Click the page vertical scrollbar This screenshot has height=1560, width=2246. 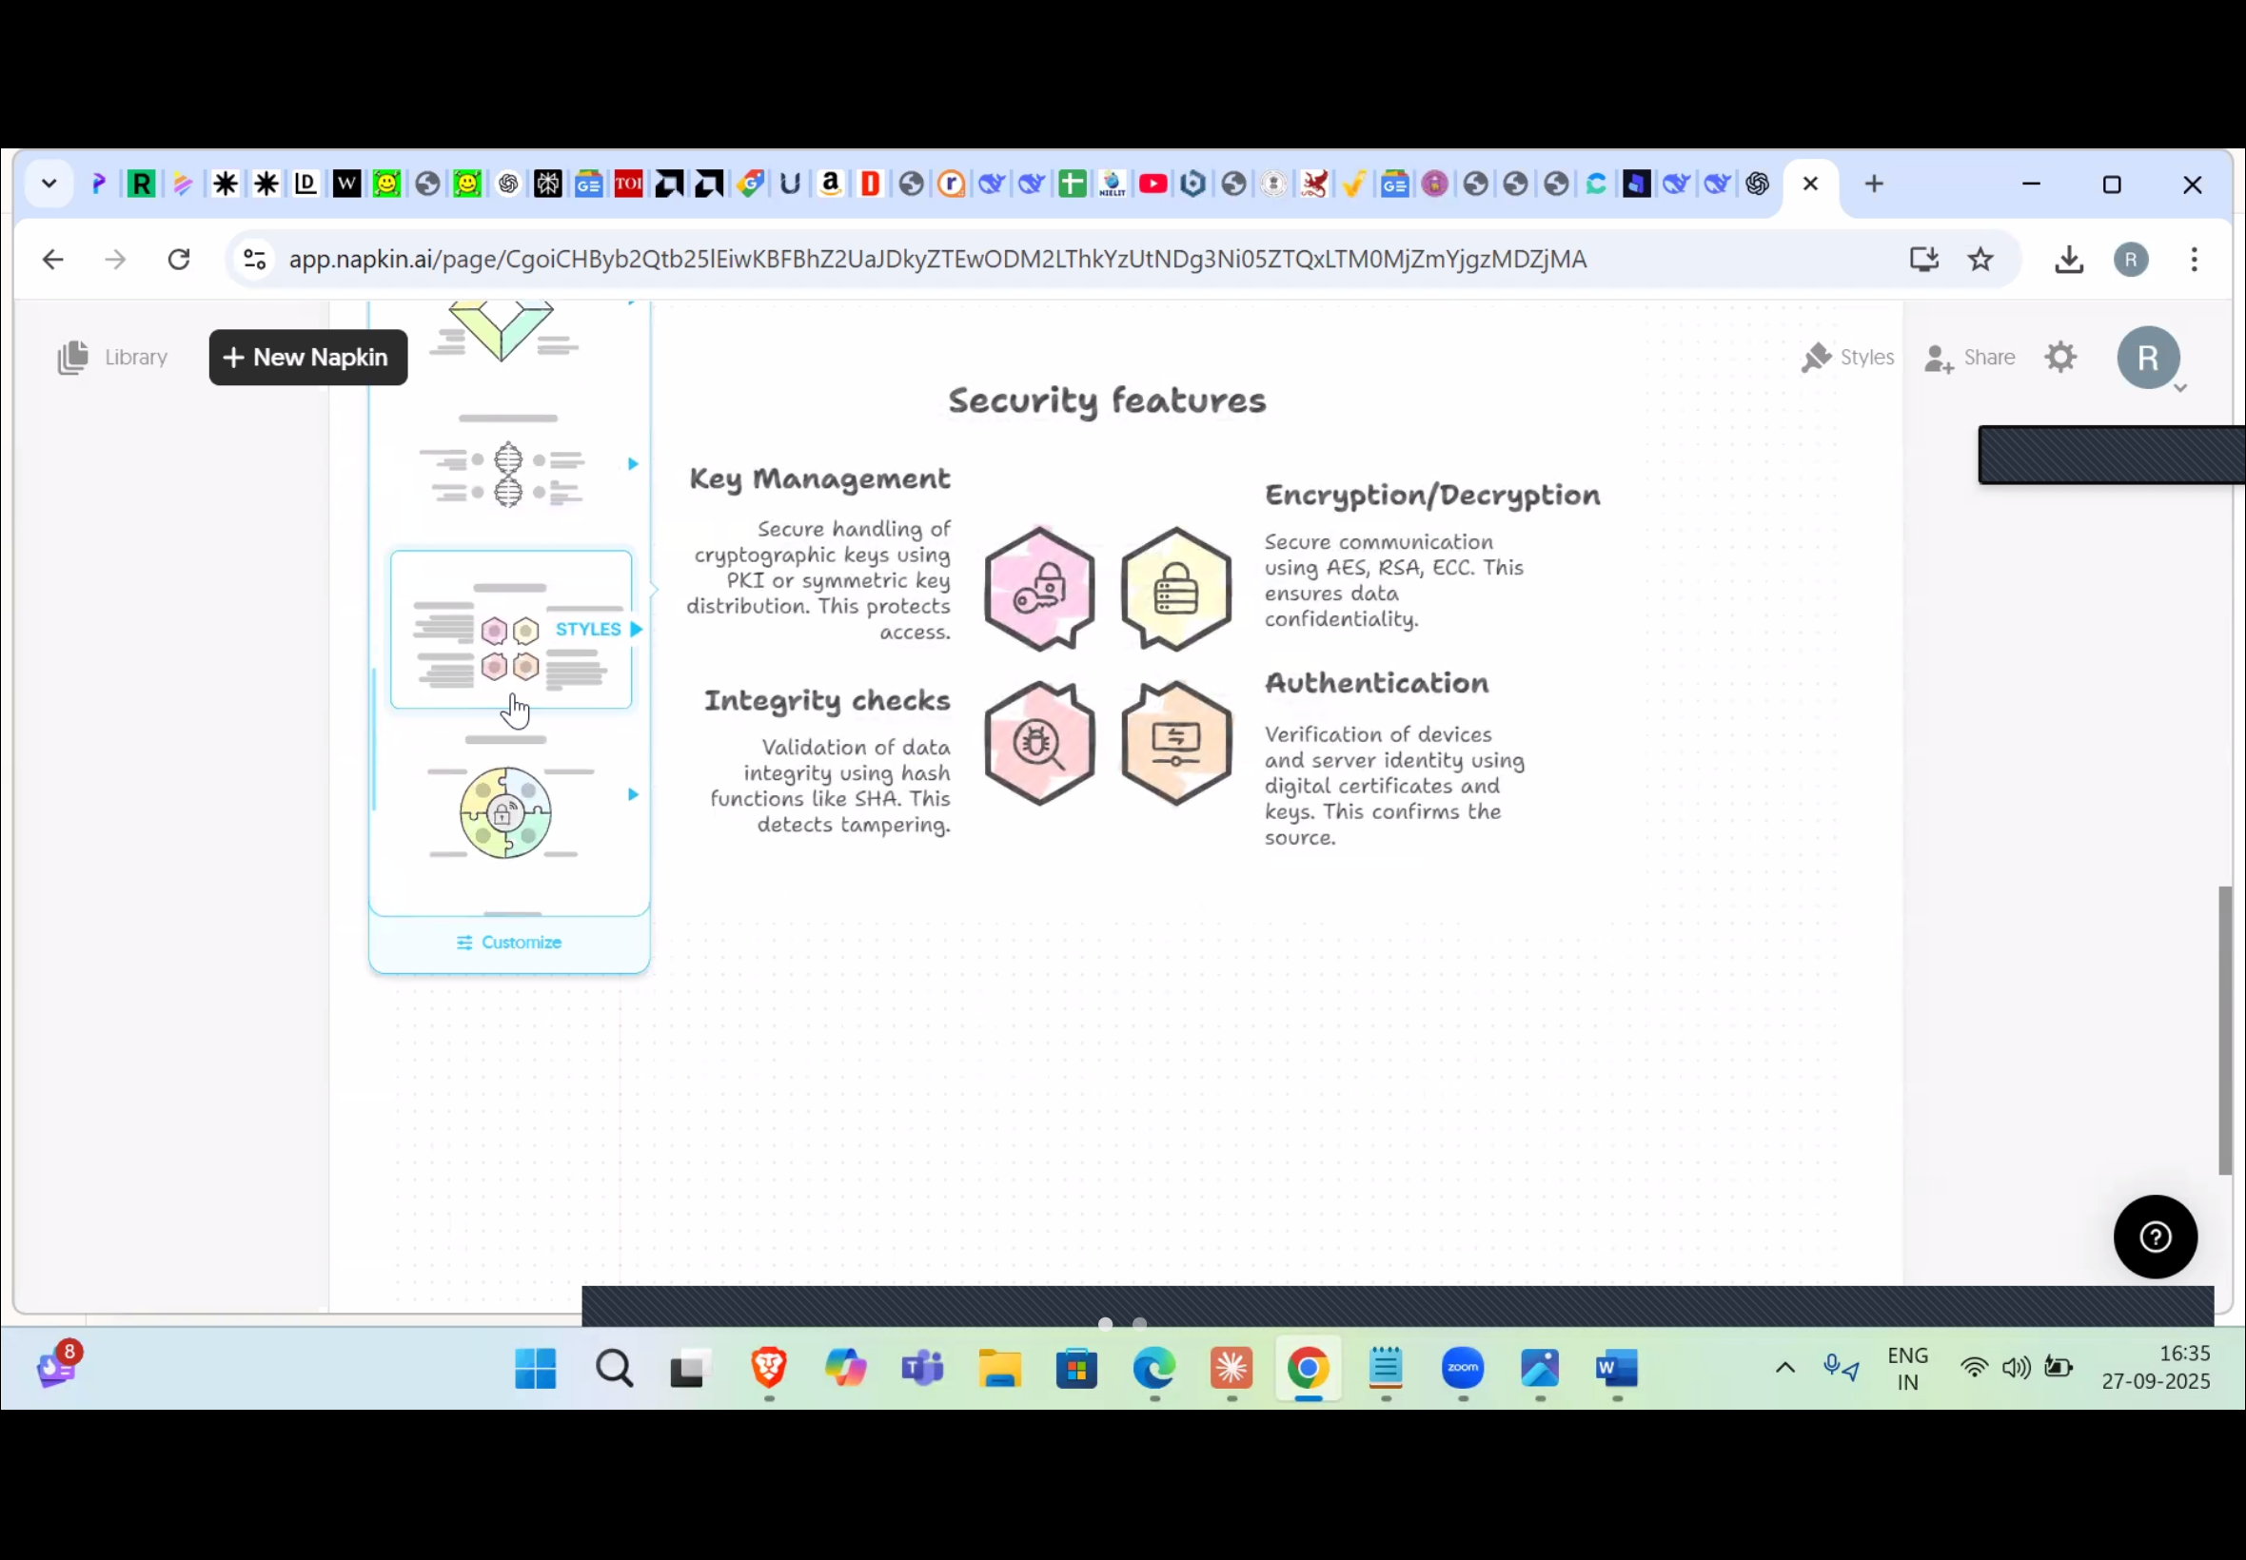[2224, 1030]
